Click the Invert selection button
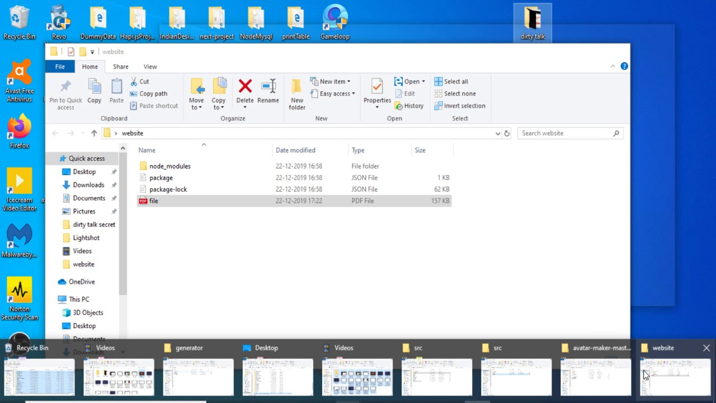The width and height of the screenshot is (716, 403). [459, 106]
